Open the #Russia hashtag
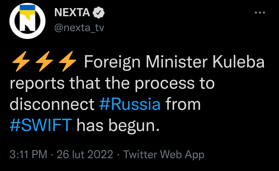Image resolution: width=279 pixels, height=171 pixels. [130, 104]
